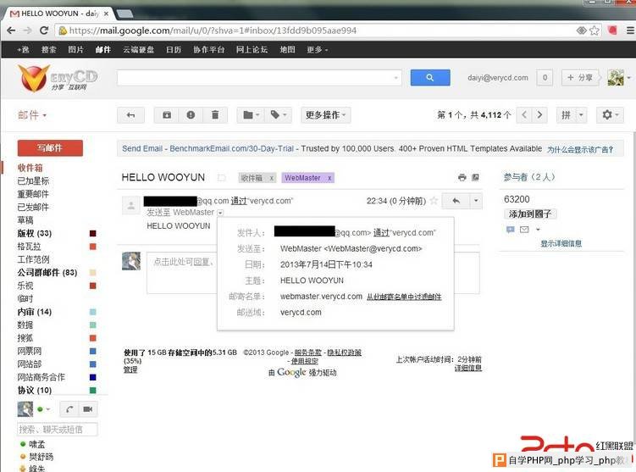Open the BenchmarkEmail.com ad link
636x472 pixels.
tap(207, 148)
